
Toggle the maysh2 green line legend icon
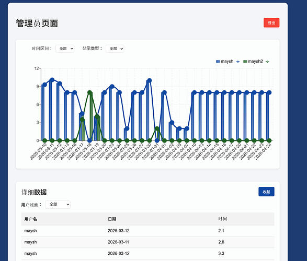coord(267,62)
